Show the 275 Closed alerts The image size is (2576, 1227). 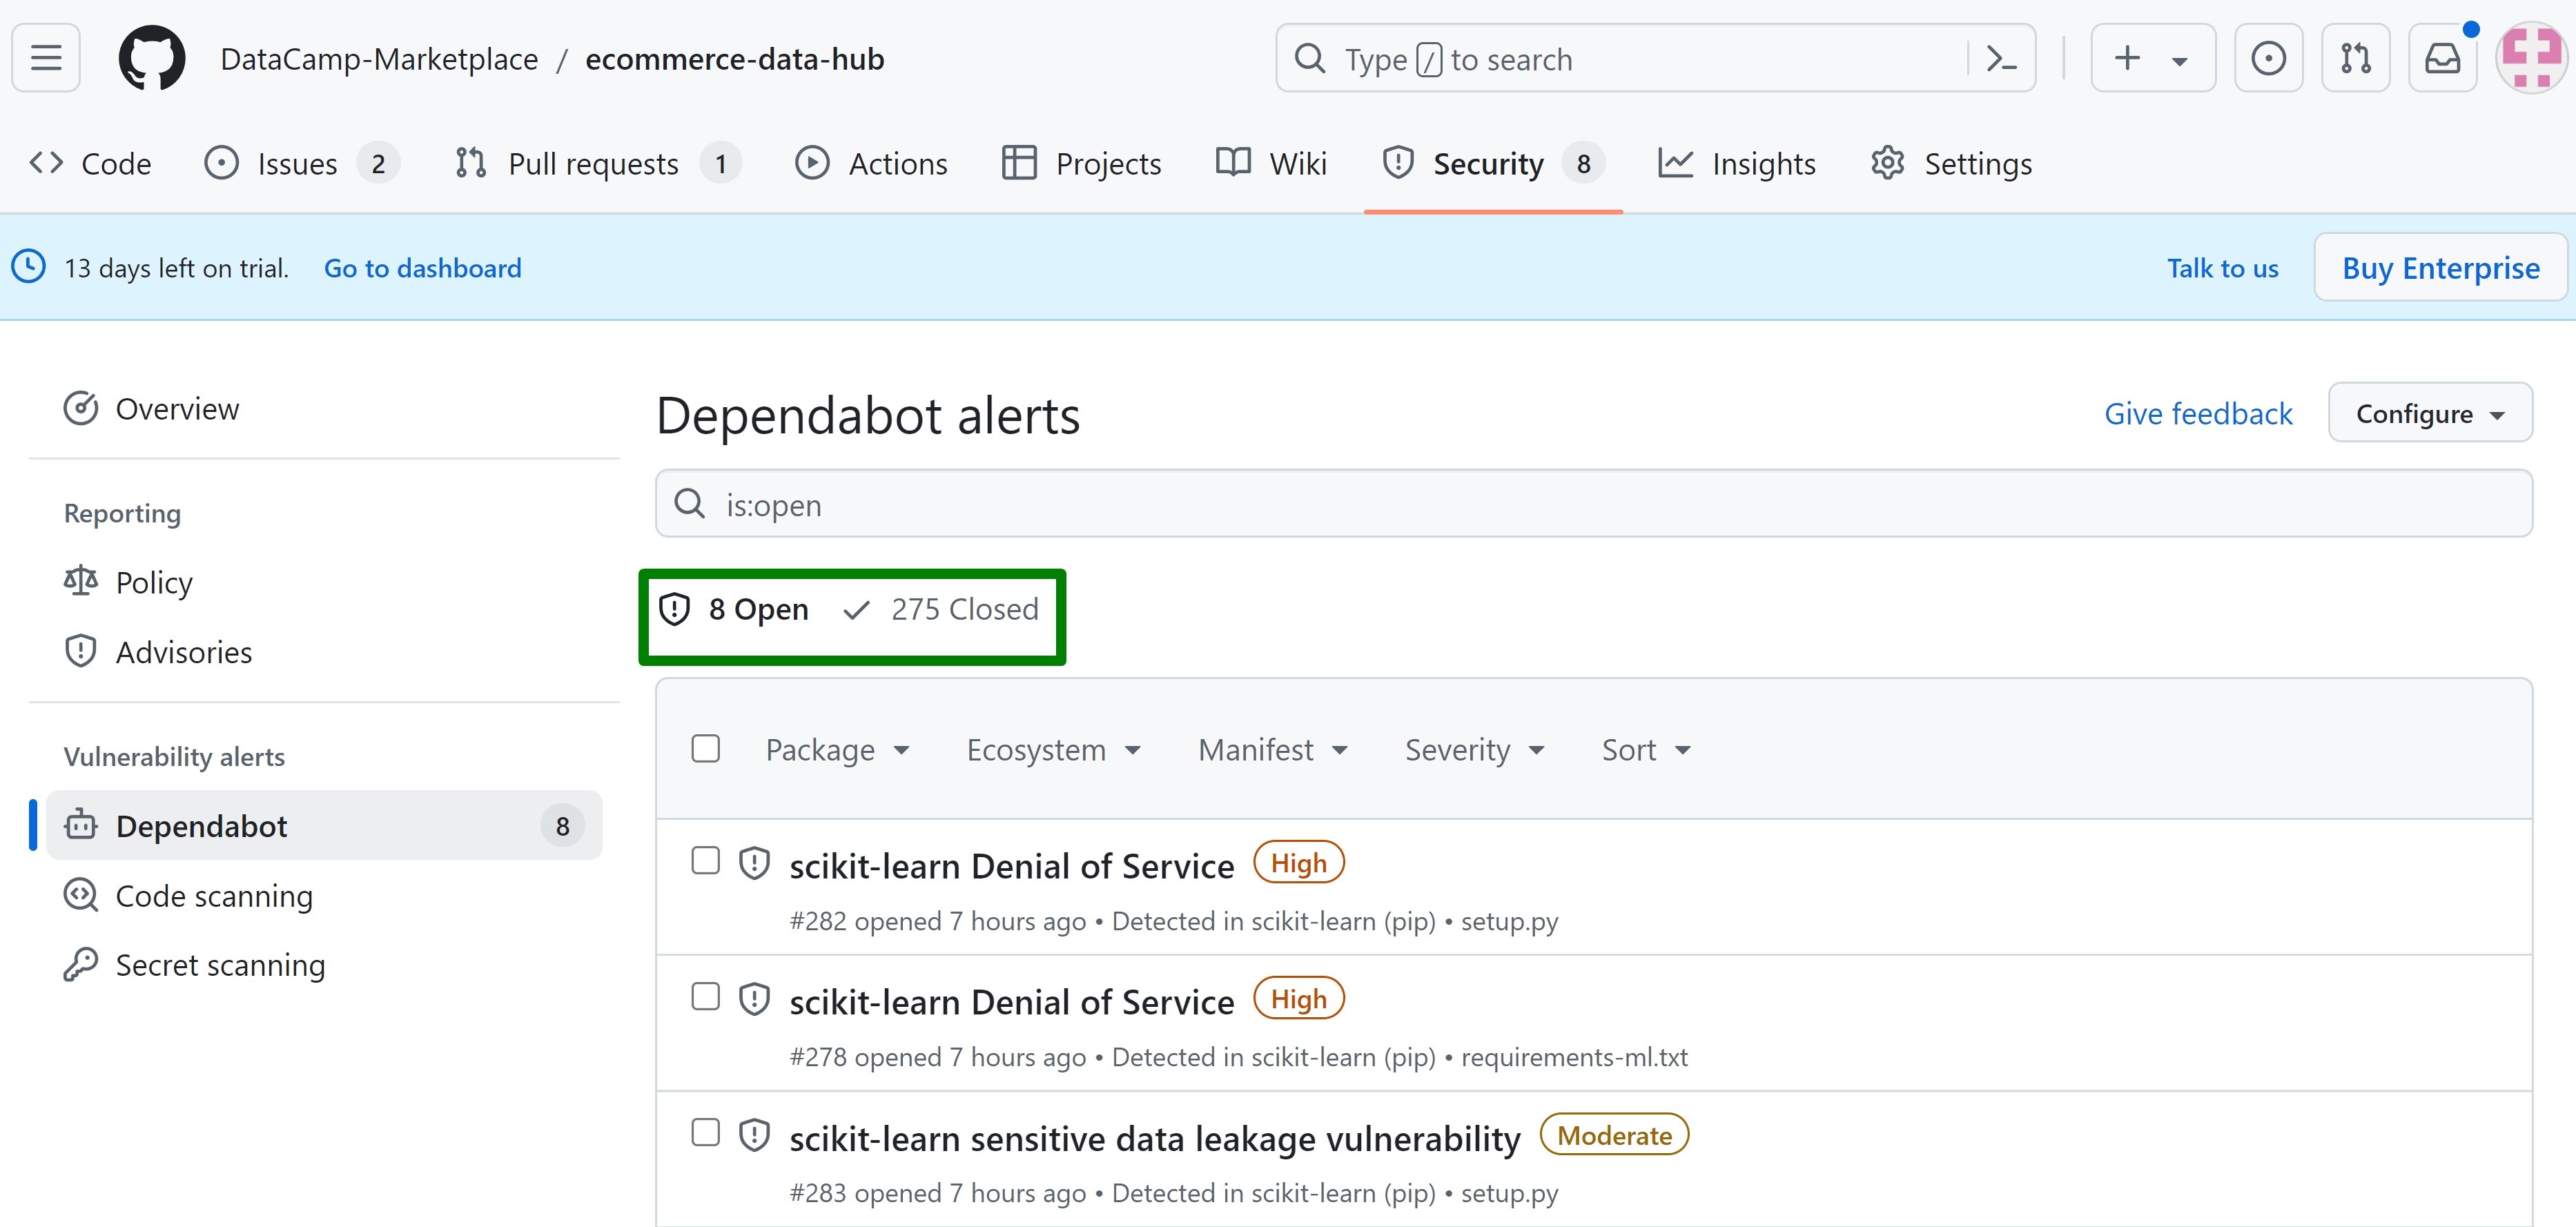pyautogui.click(x=941, y=609)
